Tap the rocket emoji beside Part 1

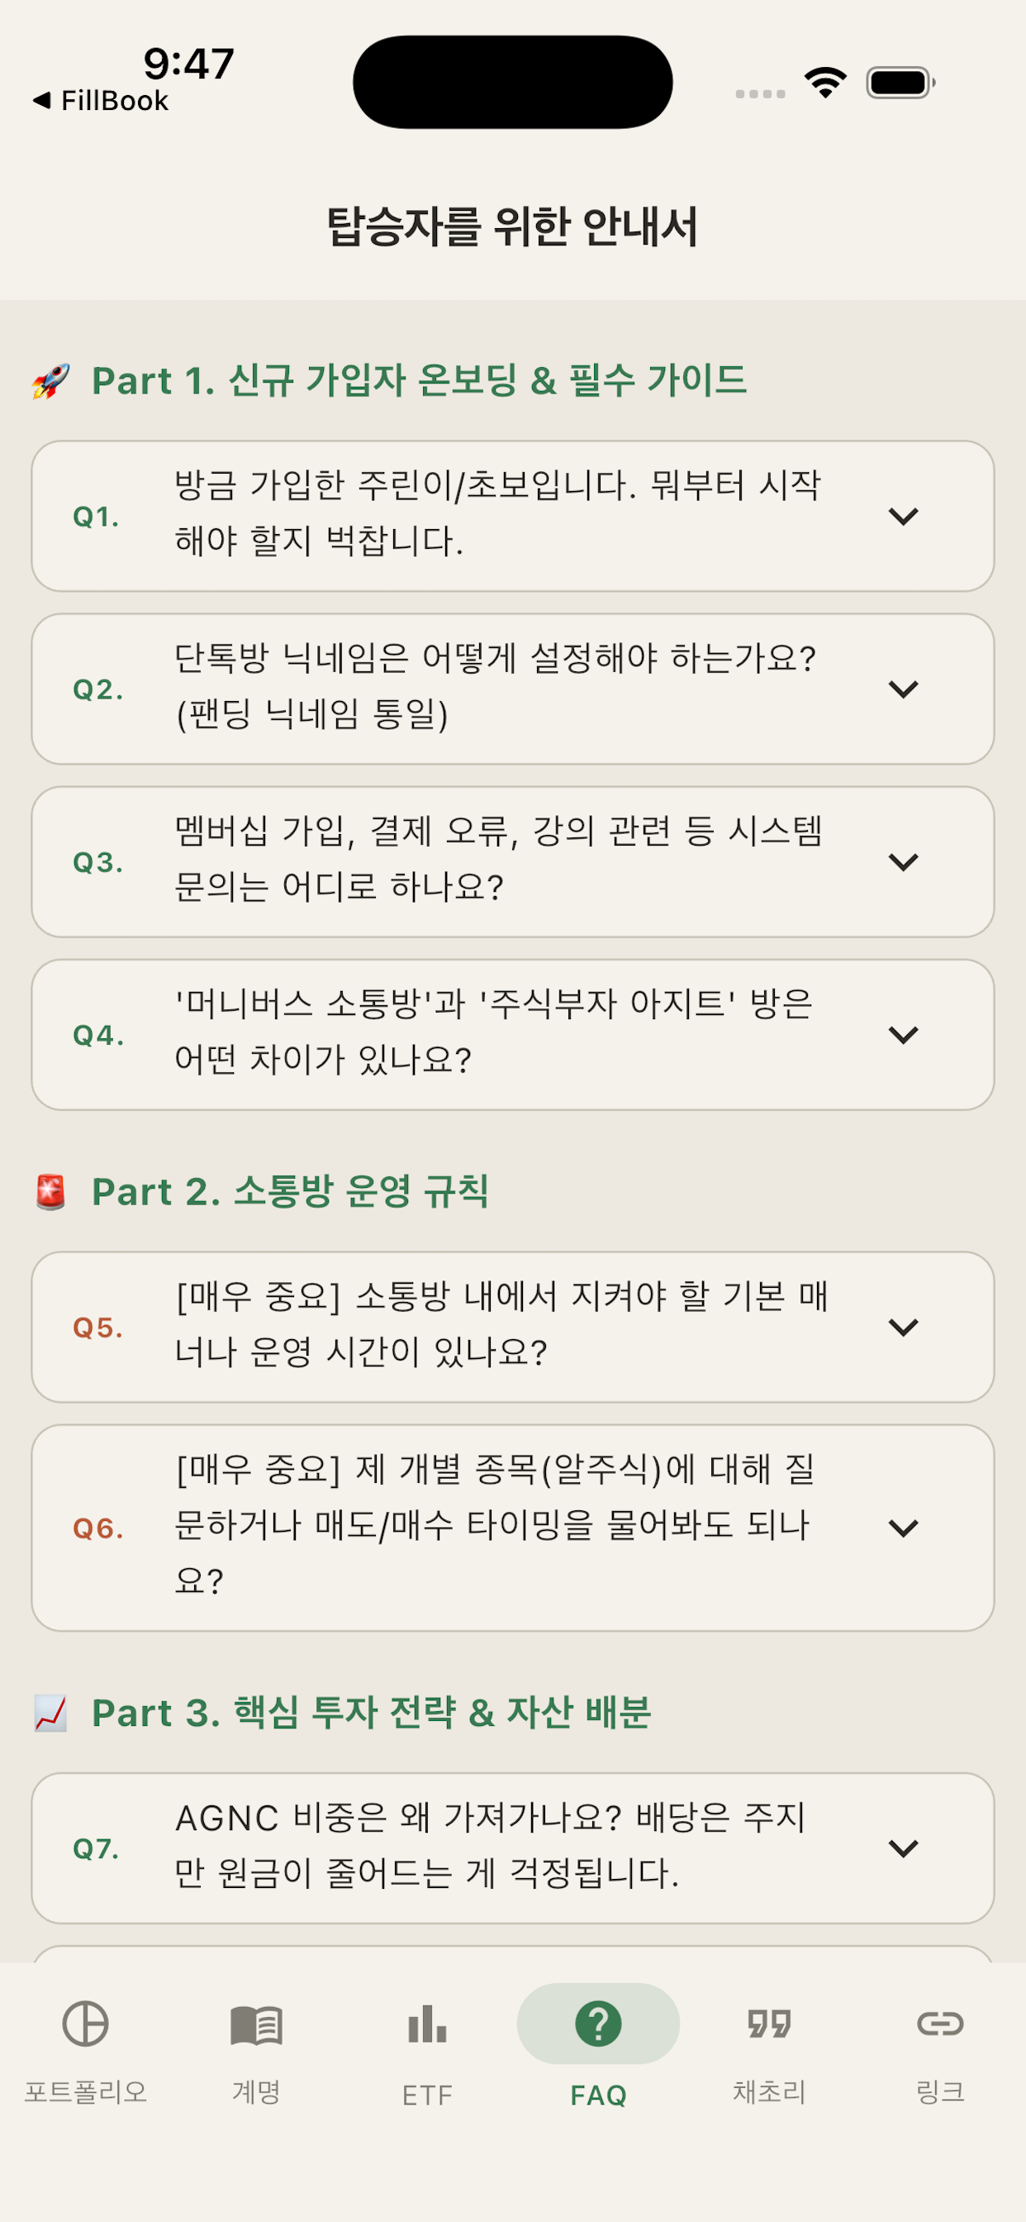pyautogui.click(x=51, y=381)
